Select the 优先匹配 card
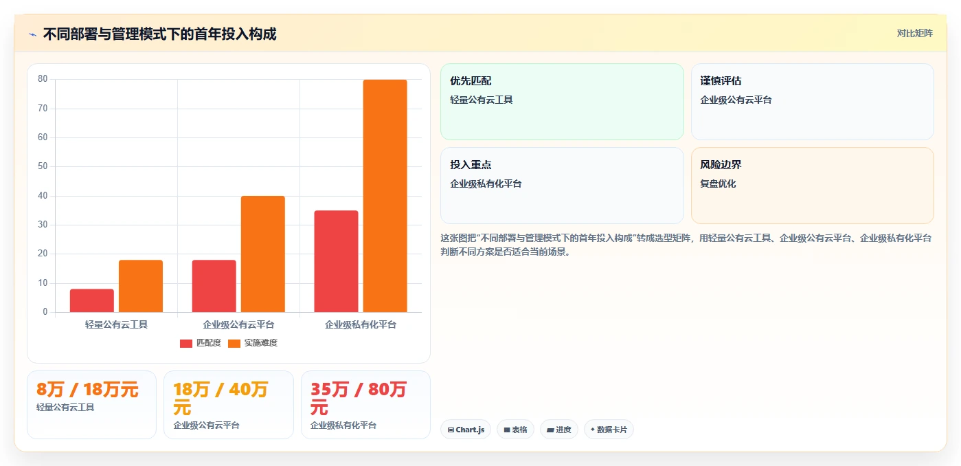This screenshot has height=466, width=961. (x=562, y=102)
